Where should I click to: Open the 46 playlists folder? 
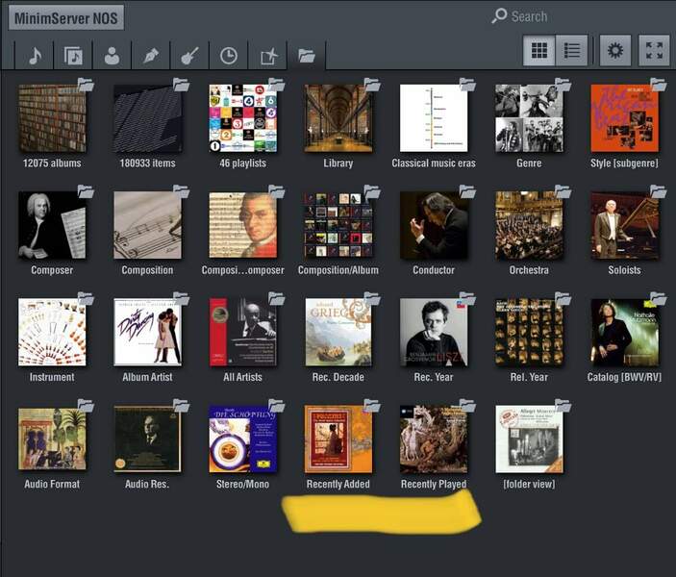point(242,119)
